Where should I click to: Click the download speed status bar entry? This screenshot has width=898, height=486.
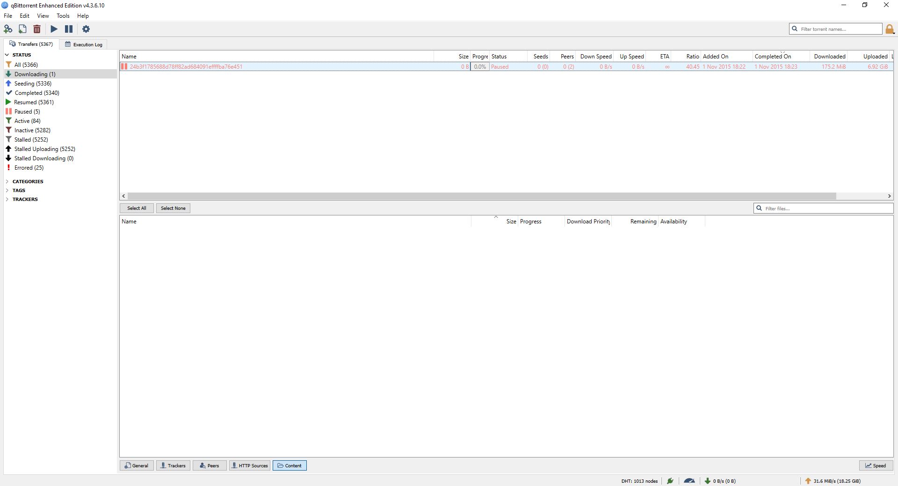720,481
